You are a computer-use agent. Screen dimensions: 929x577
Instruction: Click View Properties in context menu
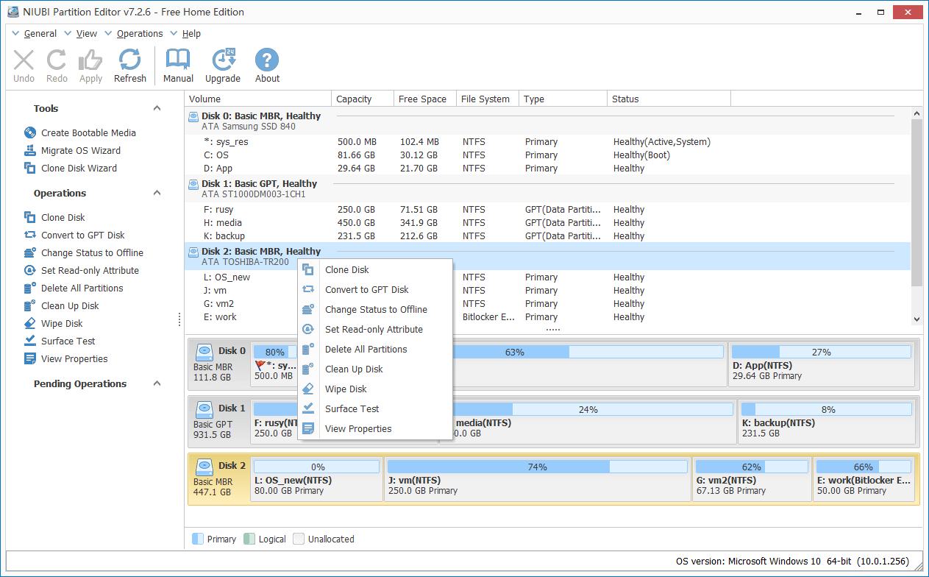click(x=358, y=429)
